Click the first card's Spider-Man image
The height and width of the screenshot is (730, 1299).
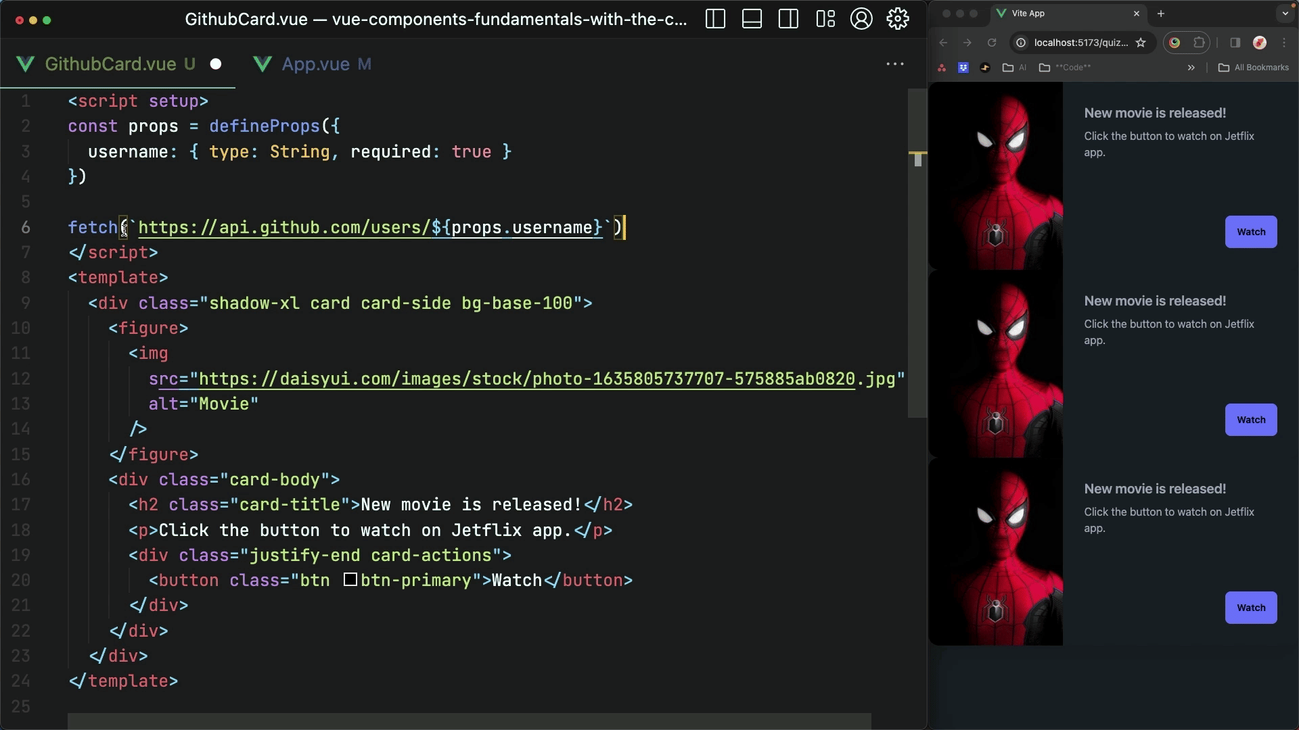coord(996,176)
